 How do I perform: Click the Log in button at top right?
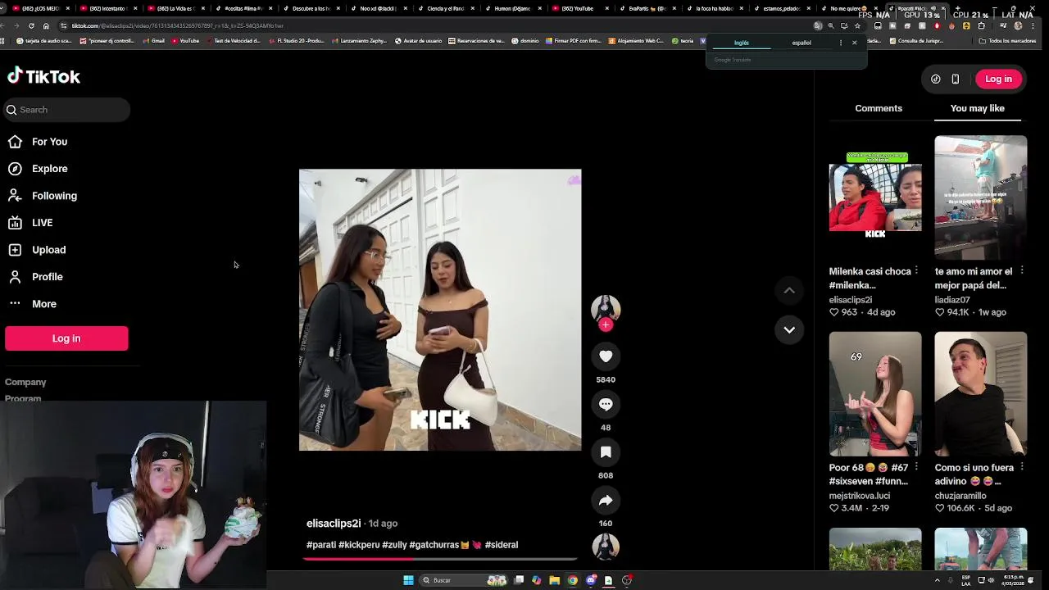998,79
